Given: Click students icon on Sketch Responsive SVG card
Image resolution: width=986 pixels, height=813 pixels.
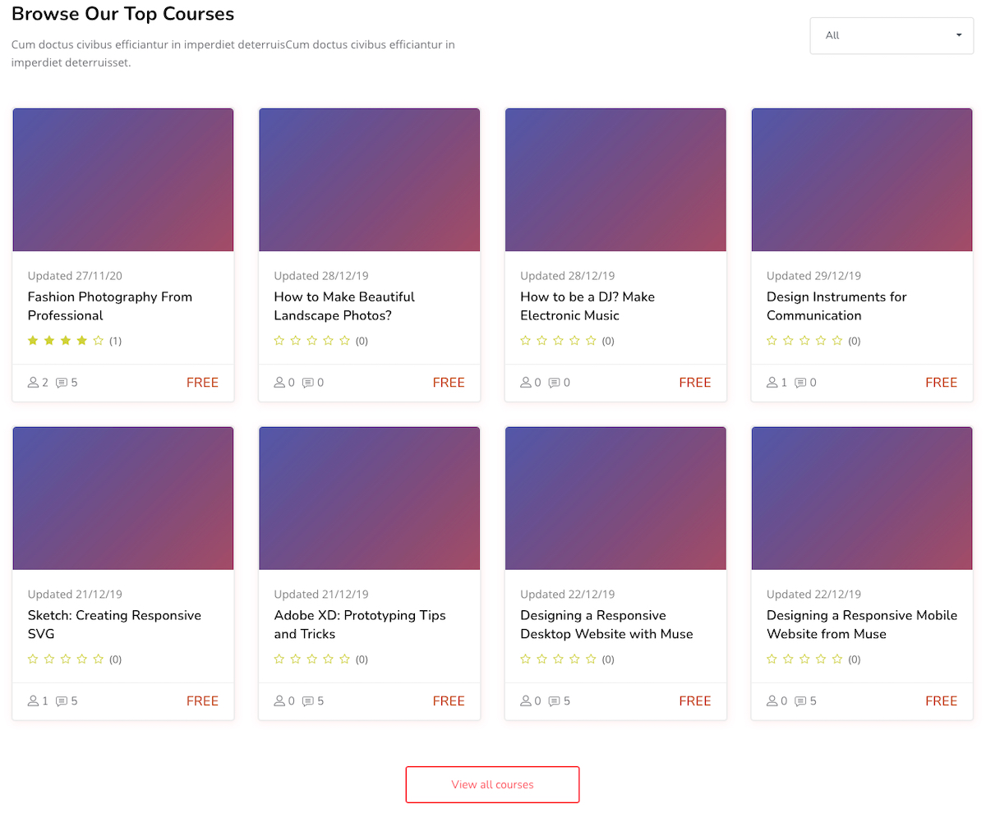Looking at the screenshot, I should (33, 701).
